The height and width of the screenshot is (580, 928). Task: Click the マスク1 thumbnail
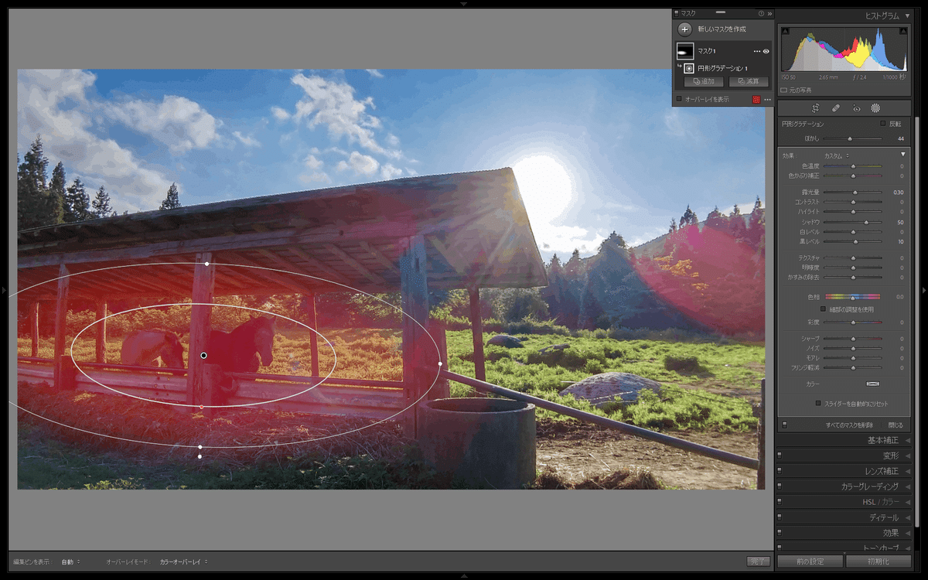685,51
